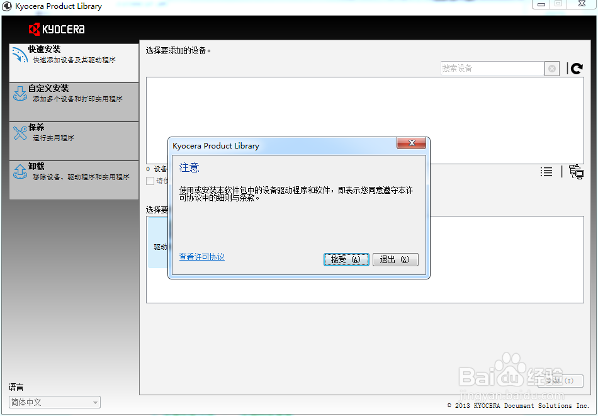Accept the license with 接受 (A)
This screenshot has width=598, height=416.
[346, 259]
